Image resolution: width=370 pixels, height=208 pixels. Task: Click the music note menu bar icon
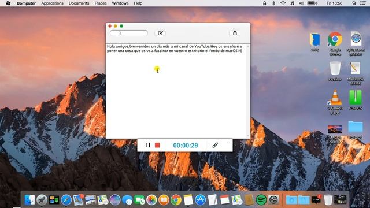(293, 3)
